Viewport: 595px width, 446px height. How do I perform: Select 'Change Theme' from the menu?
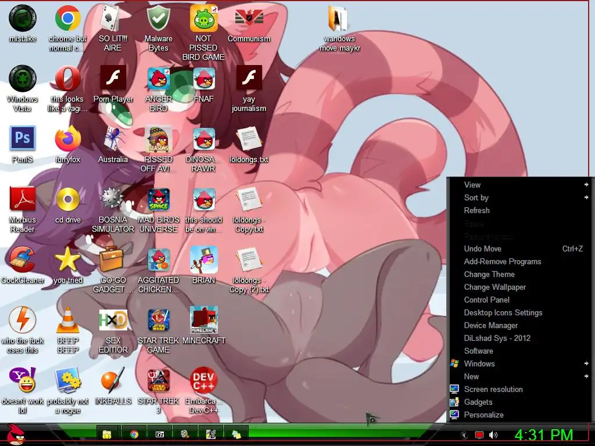(519, 274)
